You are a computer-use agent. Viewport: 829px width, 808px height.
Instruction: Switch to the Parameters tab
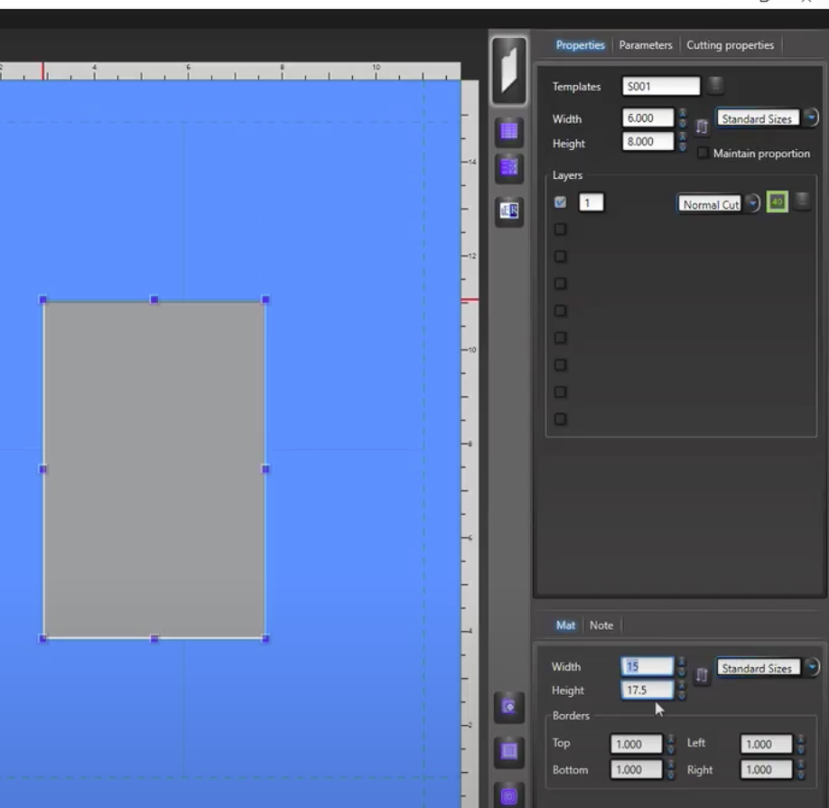coord(645,45)
